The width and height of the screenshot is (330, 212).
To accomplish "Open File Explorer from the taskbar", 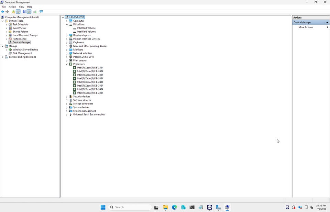I will pos(165,207).
